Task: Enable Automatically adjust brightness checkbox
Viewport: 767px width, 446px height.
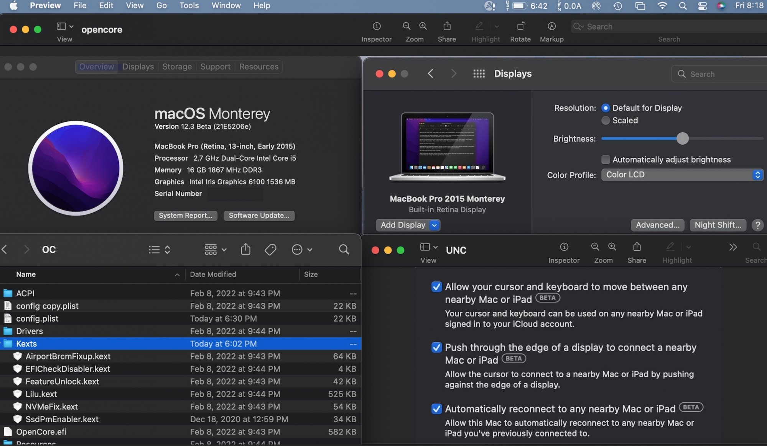Action: tap(606, 160)
